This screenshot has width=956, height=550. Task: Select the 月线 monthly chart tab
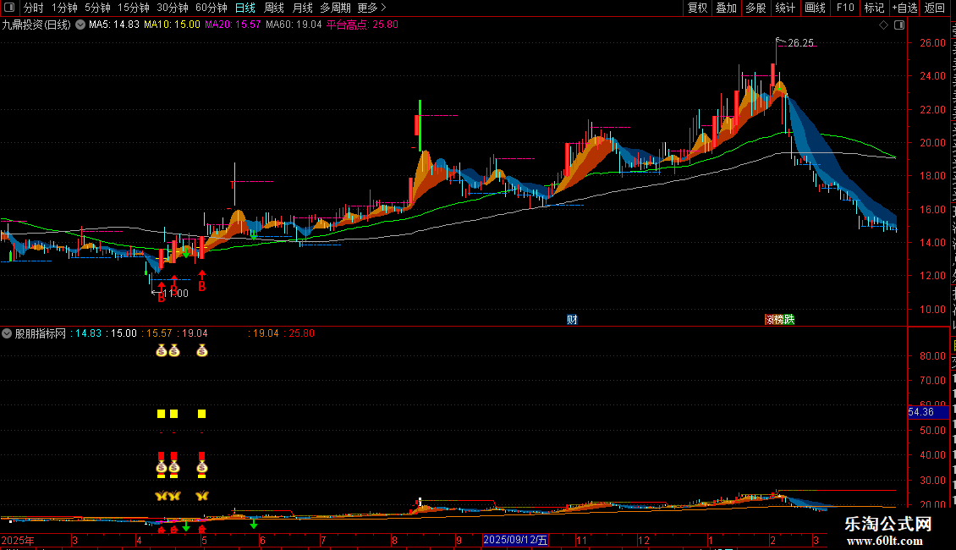pos(302,8)
